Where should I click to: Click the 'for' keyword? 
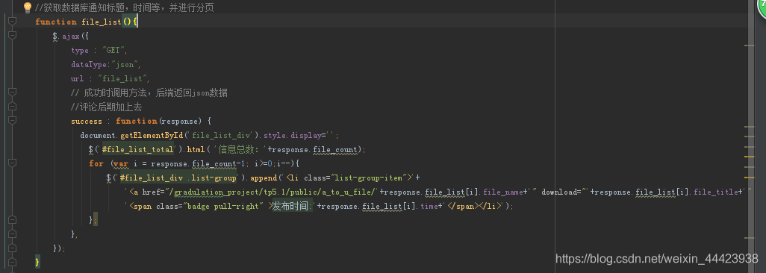(96, 163)
